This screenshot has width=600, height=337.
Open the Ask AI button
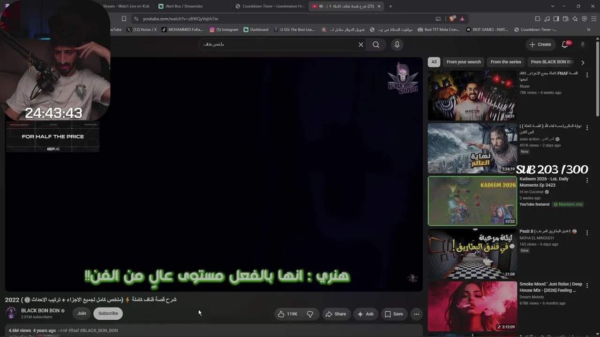click(365, 314)
